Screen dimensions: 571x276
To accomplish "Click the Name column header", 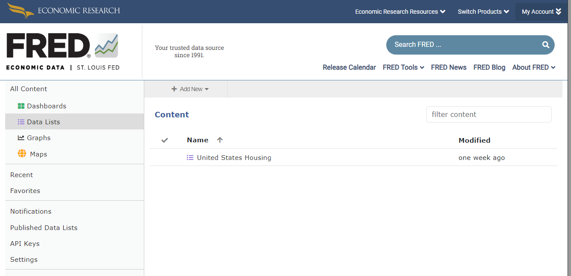I will pos(198,140).
